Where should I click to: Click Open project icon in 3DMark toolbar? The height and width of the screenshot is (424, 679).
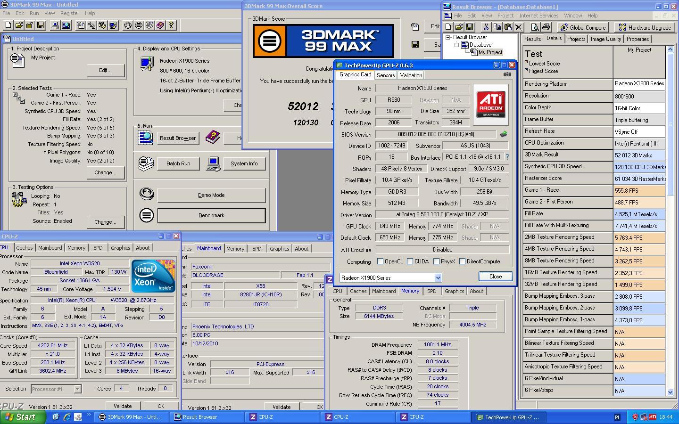19,25
